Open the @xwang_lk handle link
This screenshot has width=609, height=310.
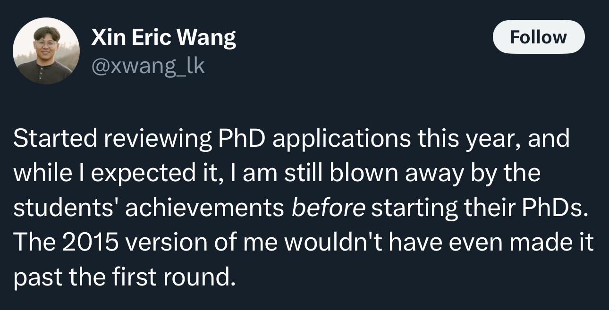tap(148, 66)
